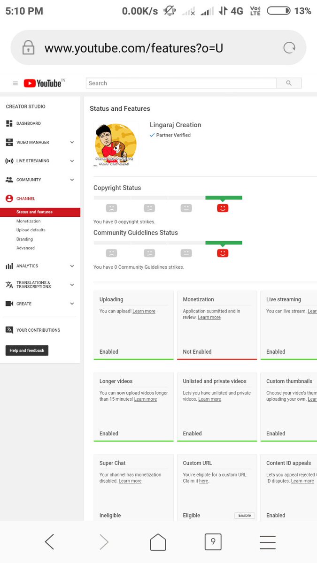Viewport: 317px width, 563px height.
Task: Expand the Create section chevron
Action: click(72, 304)
